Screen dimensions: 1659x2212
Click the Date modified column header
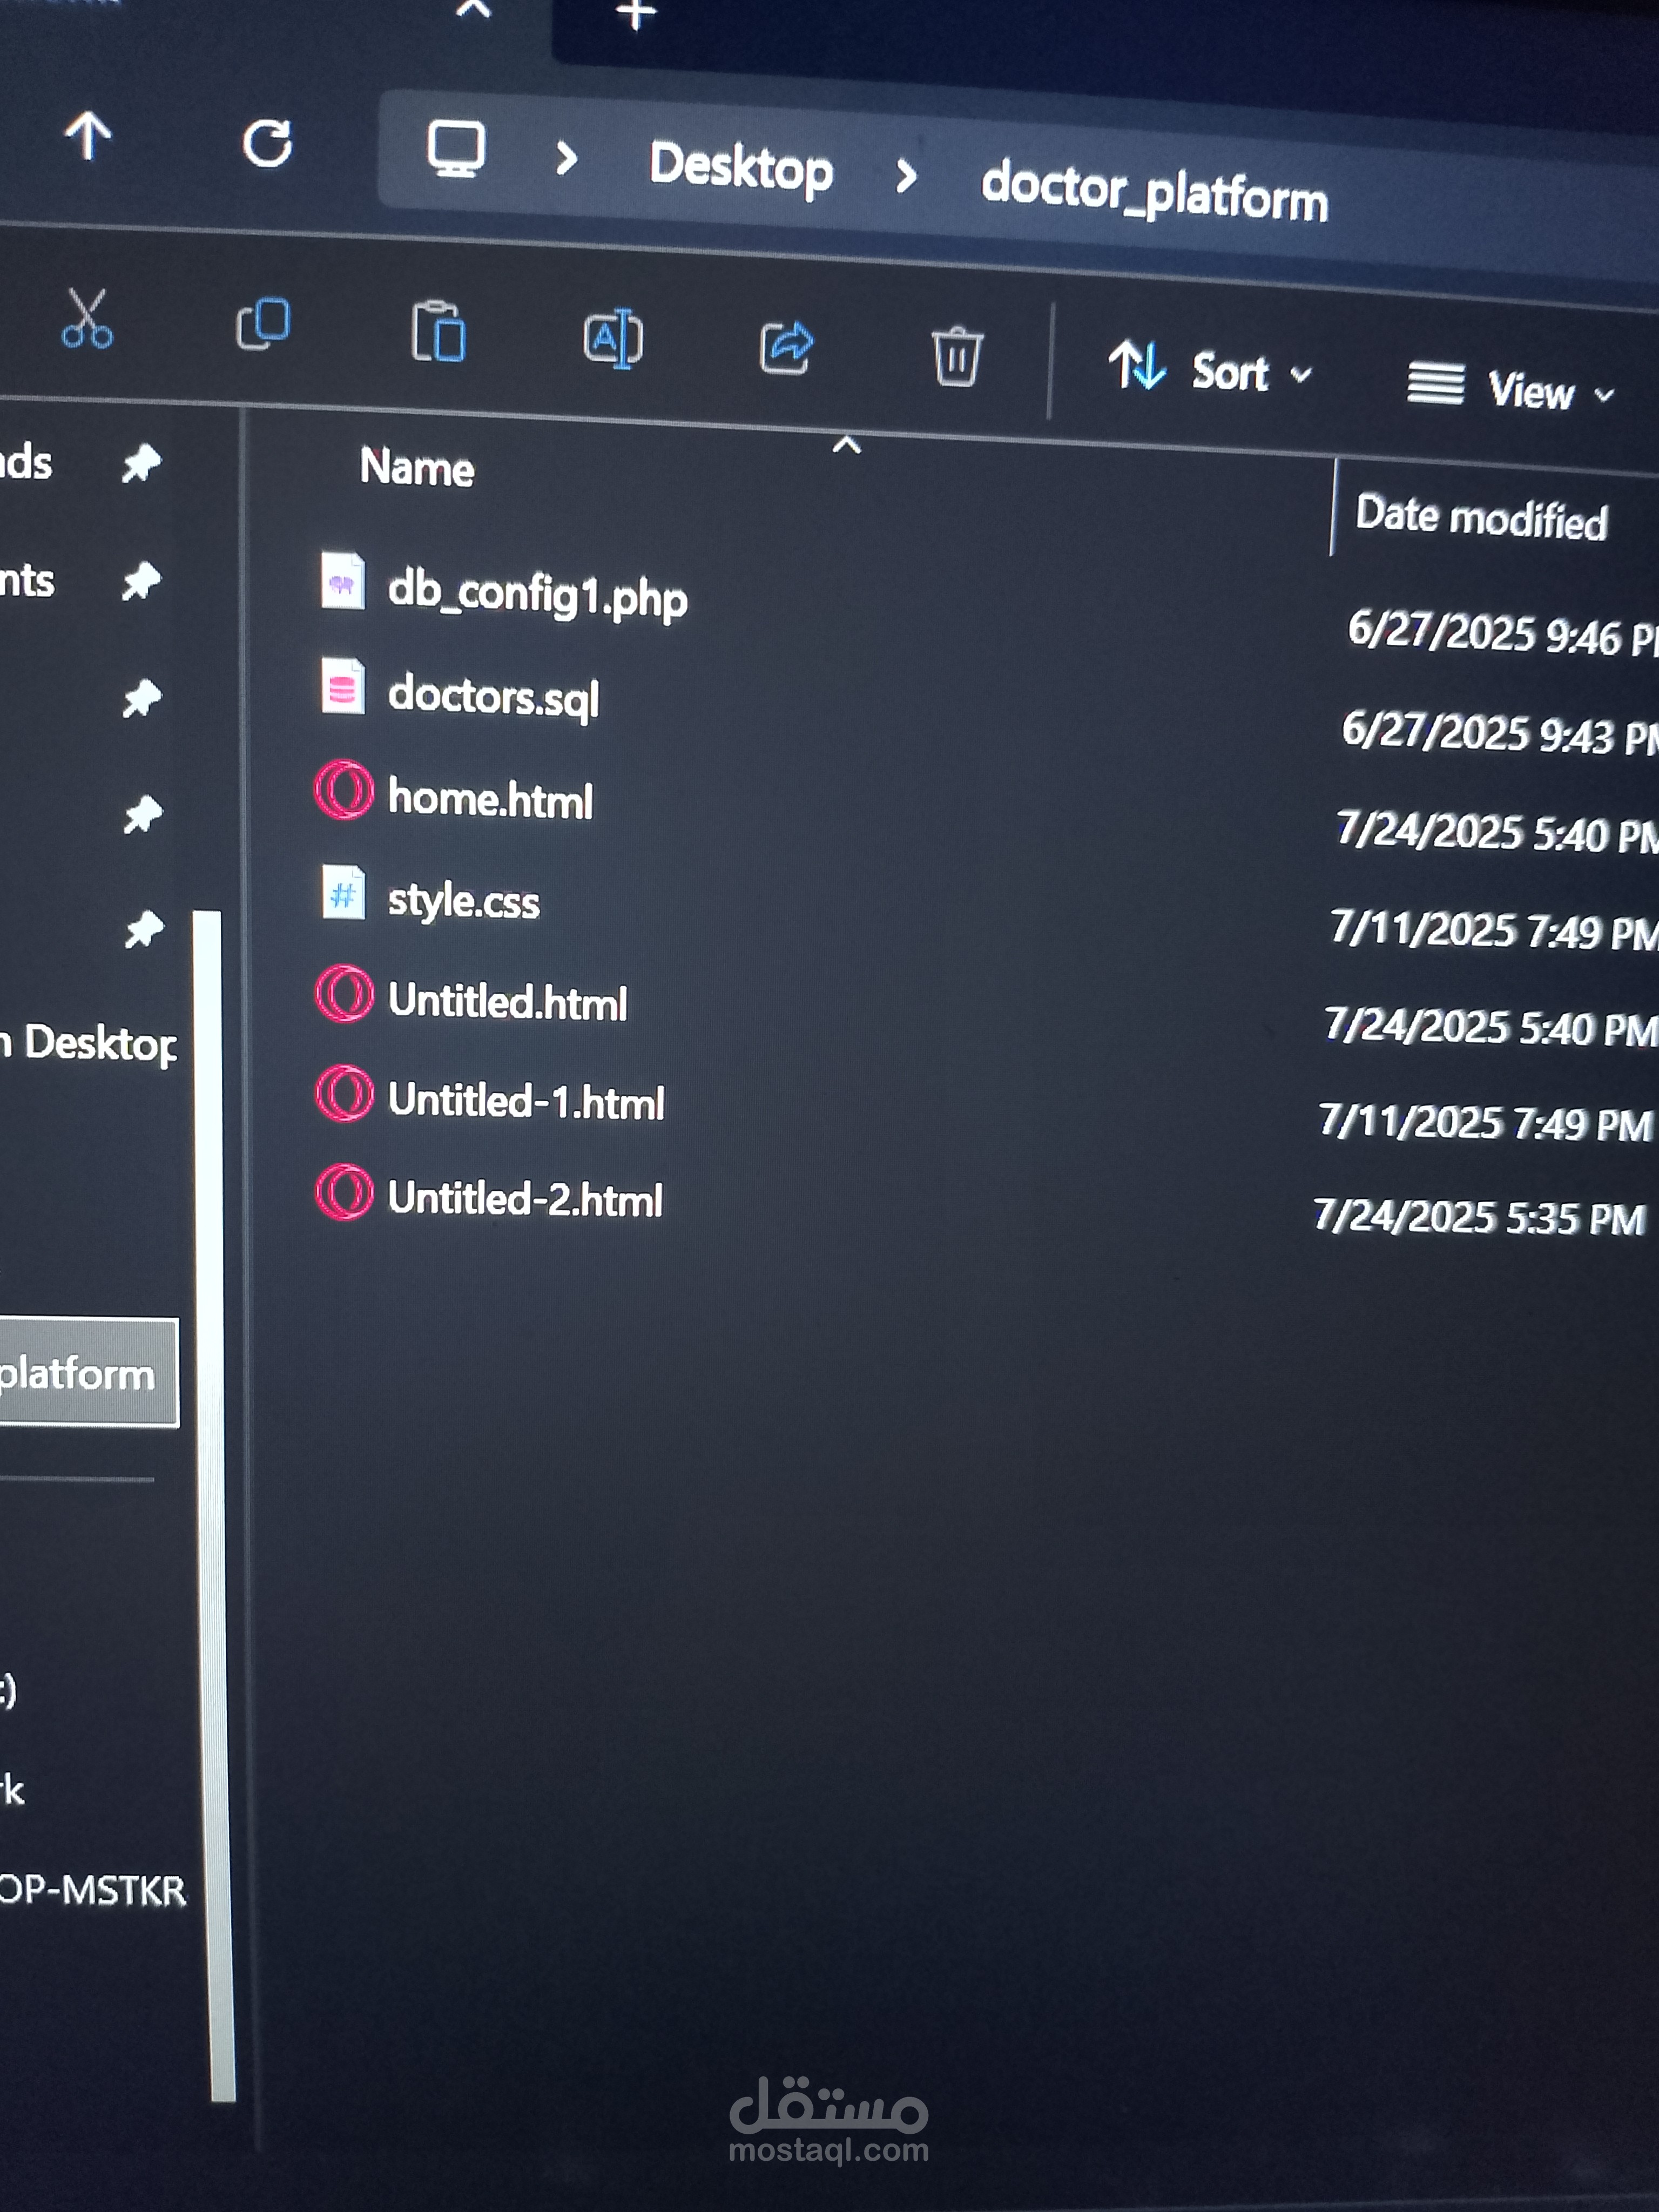1480,517
